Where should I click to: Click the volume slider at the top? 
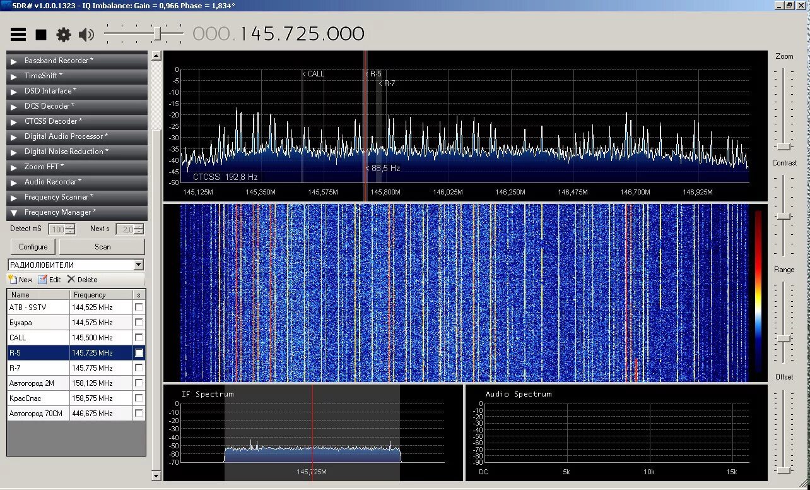coord(144,33)
